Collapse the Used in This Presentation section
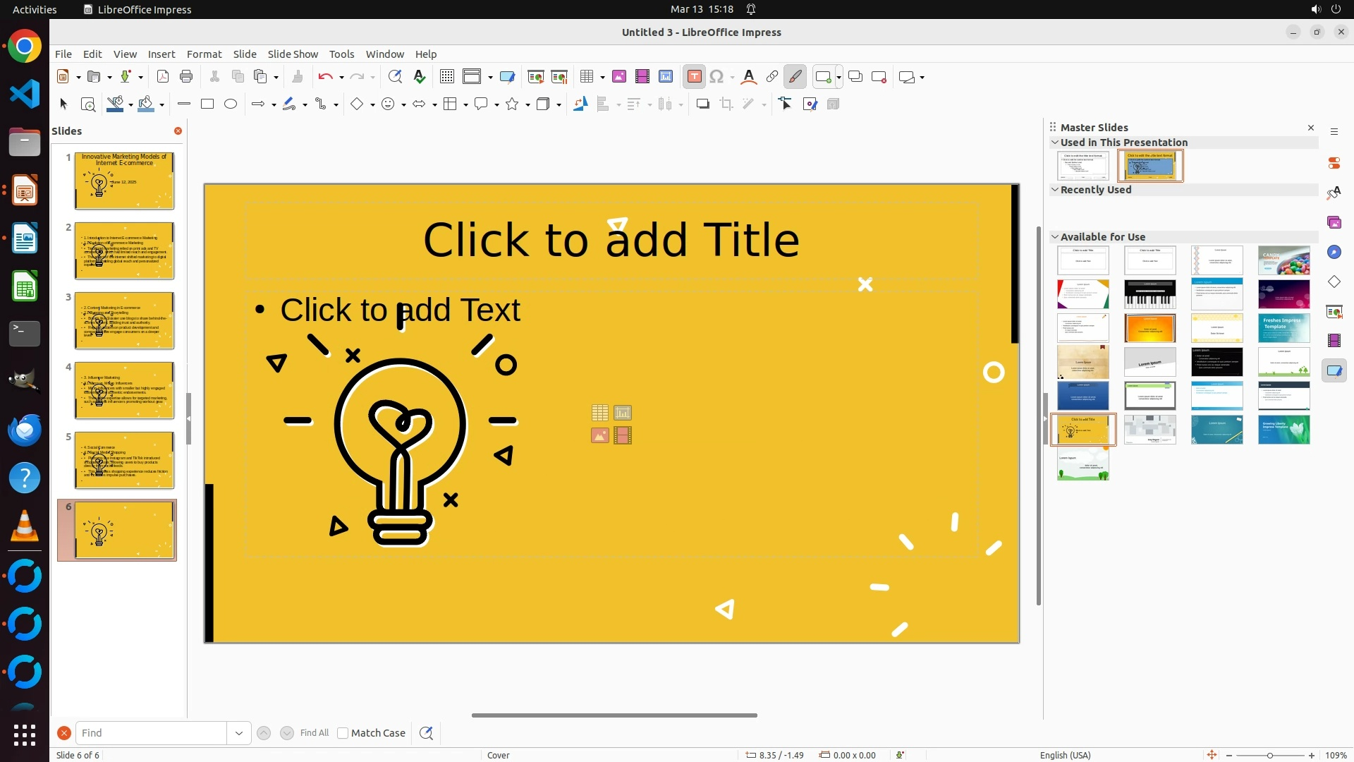Image resolution: width=1354 pixels, height=762 pixels. tap(1055, 143)
